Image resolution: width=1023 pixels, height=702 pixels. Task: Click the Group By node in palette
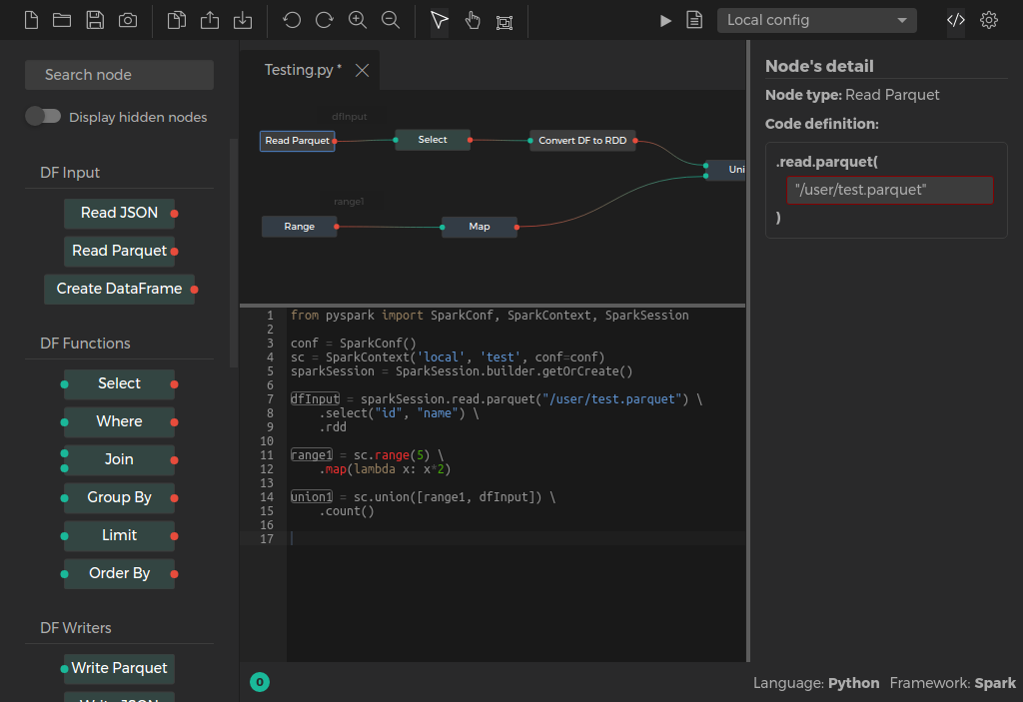pos(119,497)
